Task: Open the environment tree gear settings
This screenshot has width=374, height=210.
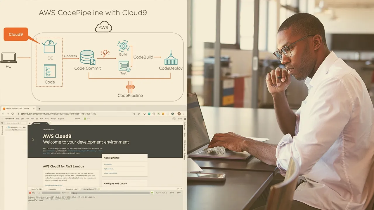Action: [x=24, y=127]
